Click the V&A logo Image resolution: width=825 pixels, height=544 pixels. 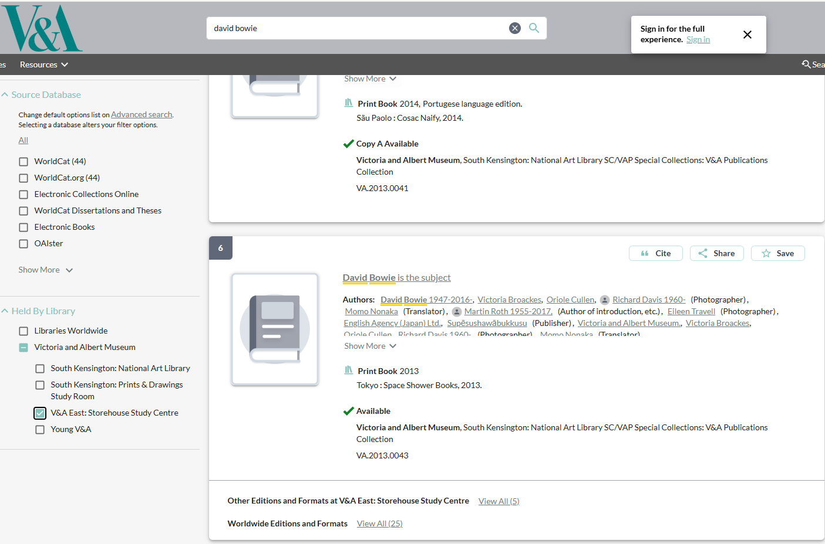click(41, 28)
